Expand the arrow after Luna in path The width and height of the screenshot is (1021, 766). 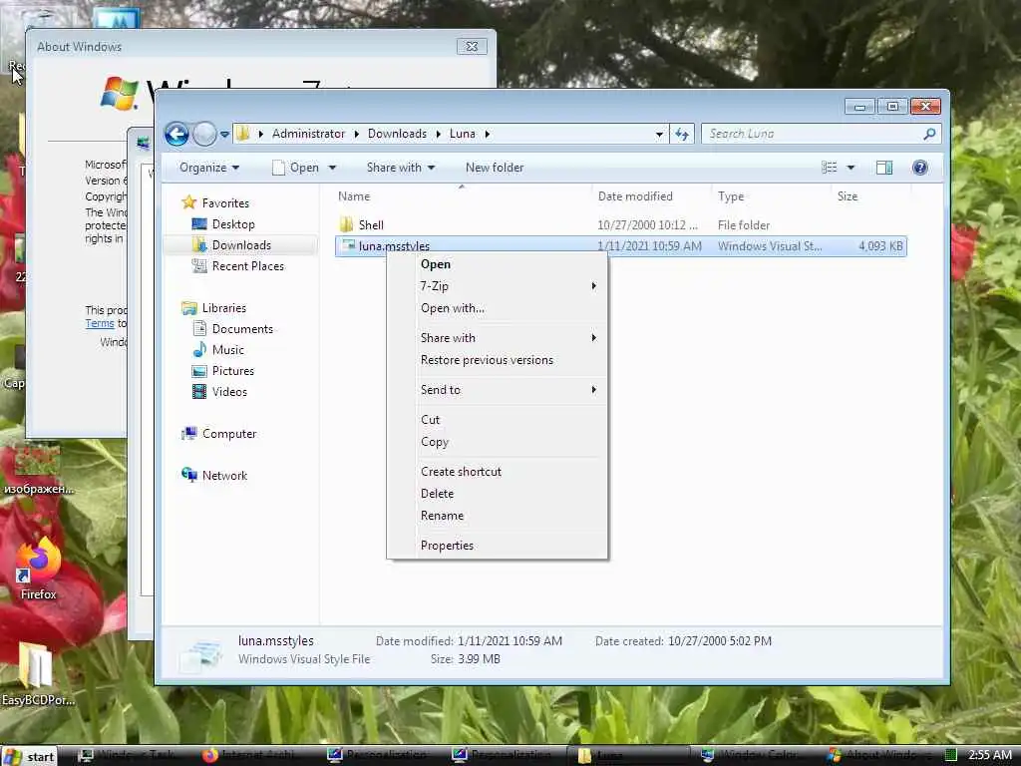[x=487, y=135]
